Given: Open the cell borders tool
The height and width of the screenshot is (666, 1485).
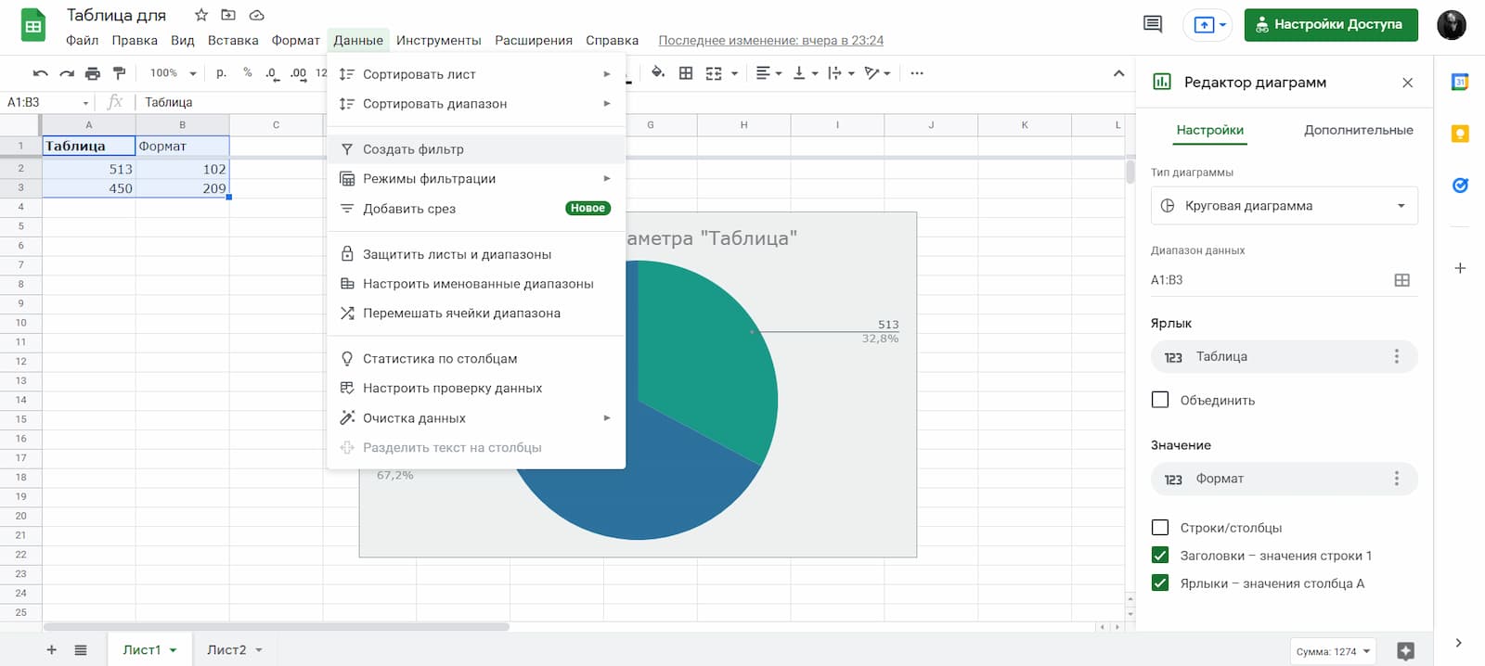Looking at the screenshot, I should (x=686, y=73).
